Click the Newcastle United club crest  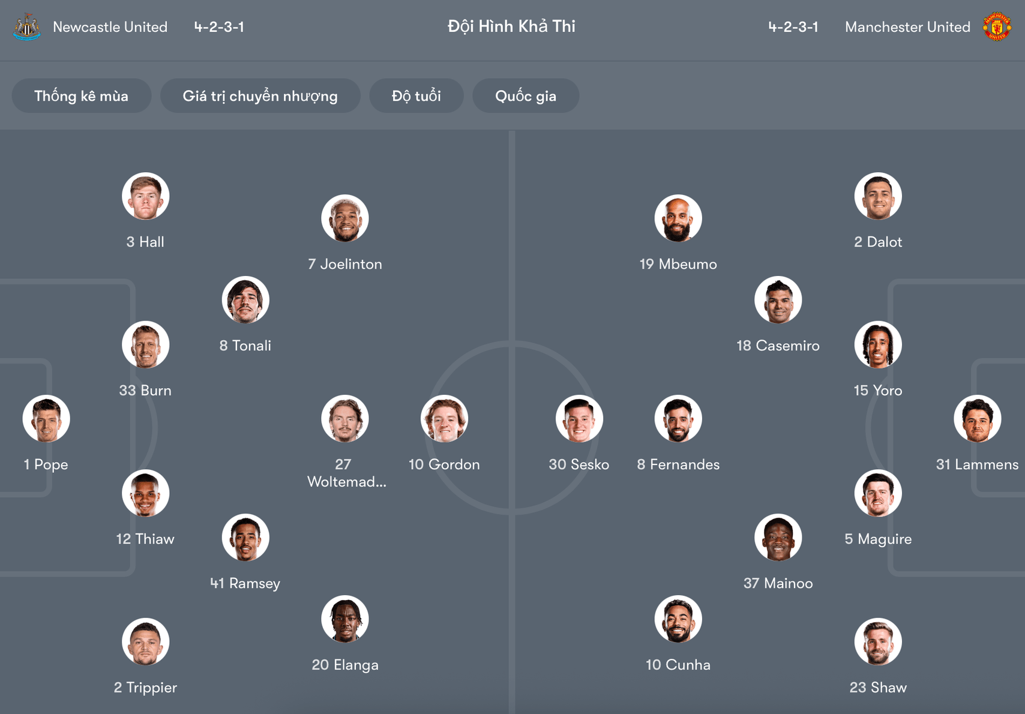point(26,26)
